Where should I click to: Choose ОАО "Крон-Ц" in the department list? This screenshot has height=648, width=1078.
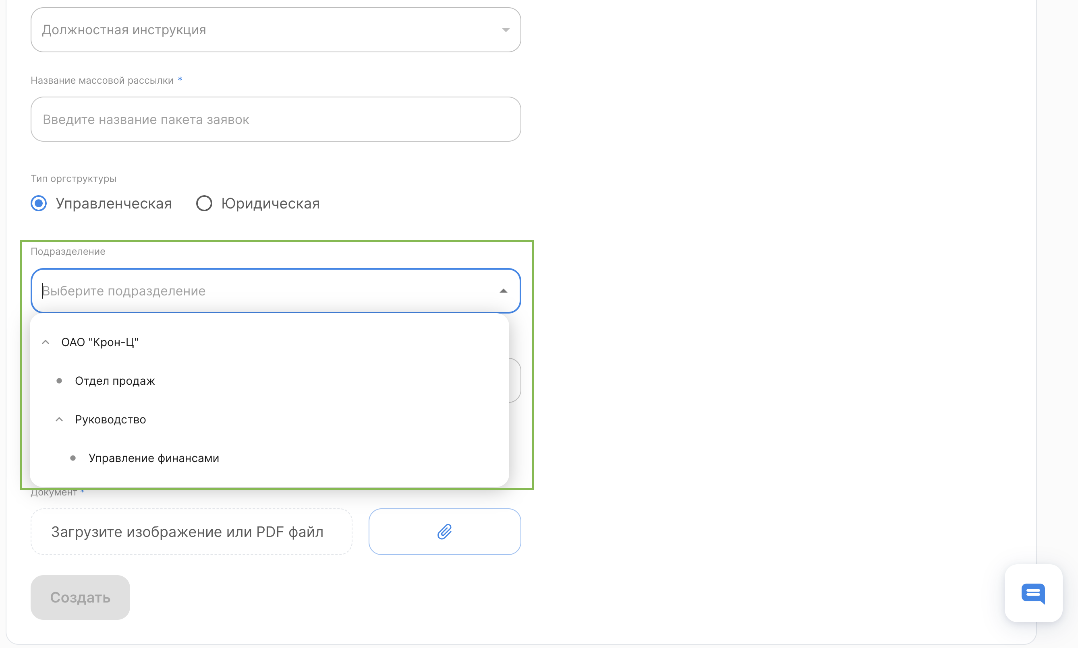point(100,343)
